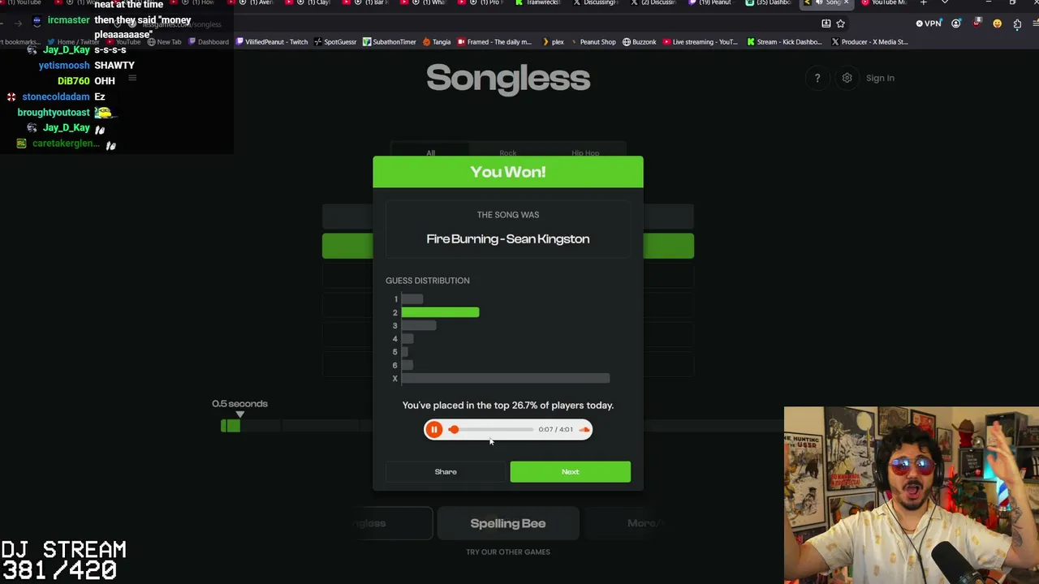Open the Stream Kick Dashboard bookmark
The height and width of the screenshot is (584, 1039).
tap(784, 42)
